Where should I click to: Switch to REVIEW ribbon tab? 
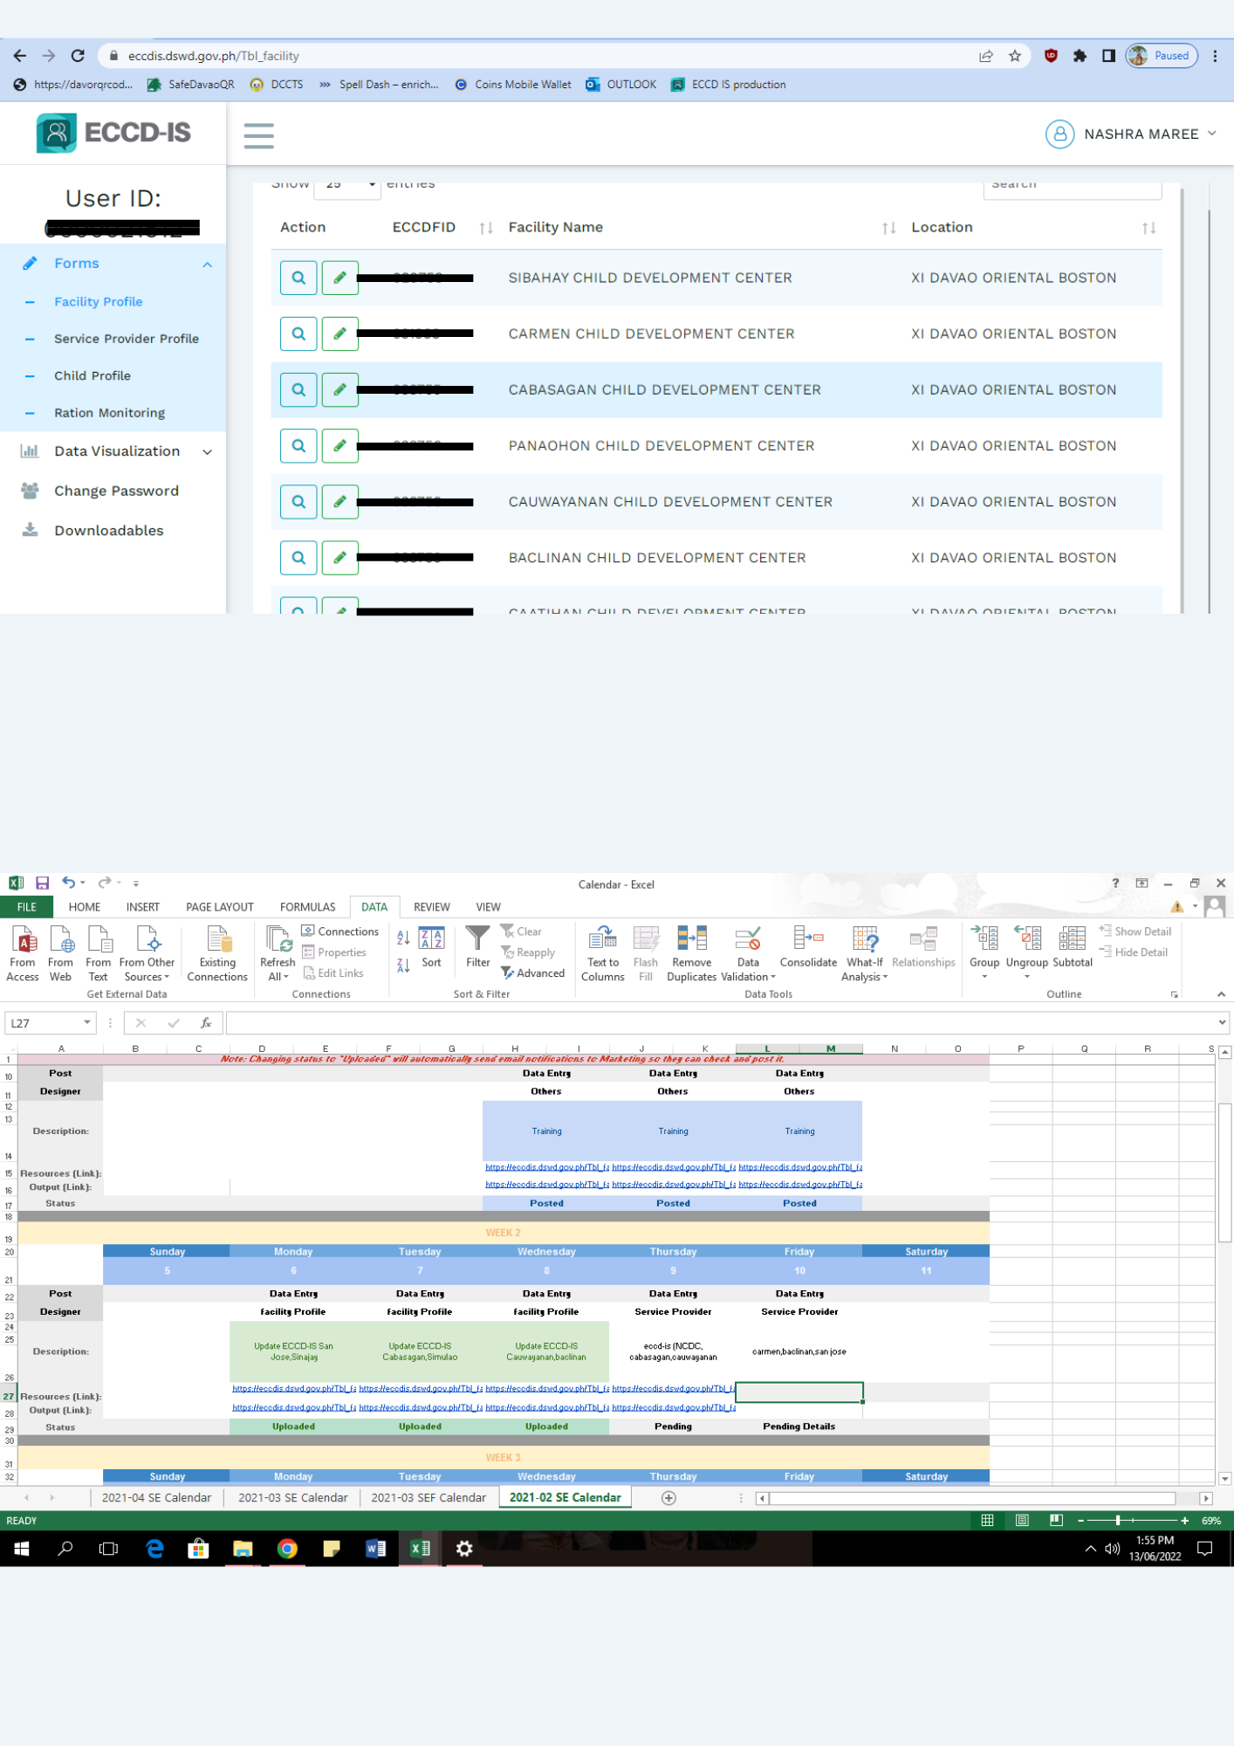(432, 907)
